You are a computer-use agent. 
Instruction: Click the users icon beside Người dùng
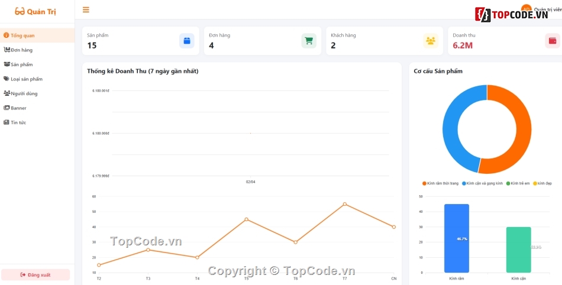[x=7, y=93]
